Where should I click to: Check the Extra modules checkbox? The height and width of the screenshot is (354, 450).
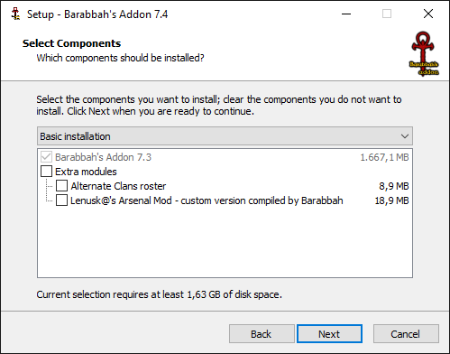46,172
